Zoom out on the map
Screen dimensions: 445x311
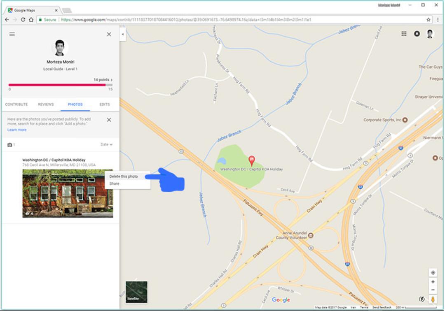tap(433, 290)
